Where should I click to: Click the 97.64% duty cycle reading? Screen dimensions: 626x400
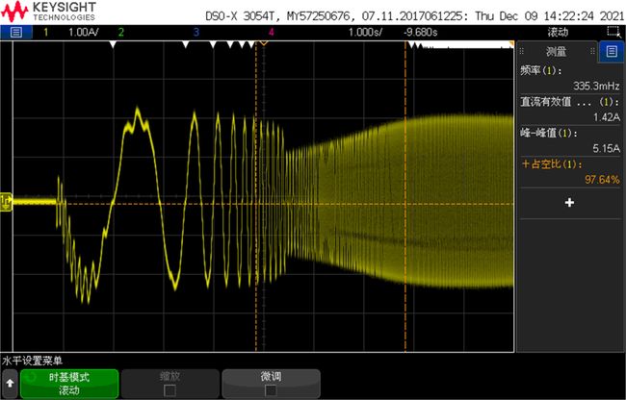click(x=603, y=180)
